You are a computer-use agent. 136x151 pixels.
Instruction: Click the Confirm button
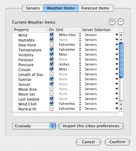point(117,142)
